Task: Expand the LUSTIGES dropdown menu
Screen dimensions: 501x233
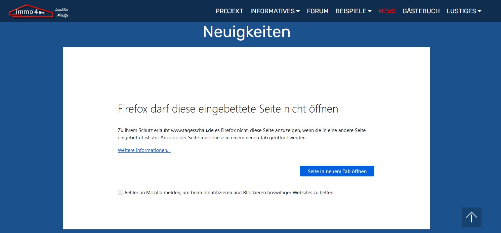Action: tap(461, 11)
